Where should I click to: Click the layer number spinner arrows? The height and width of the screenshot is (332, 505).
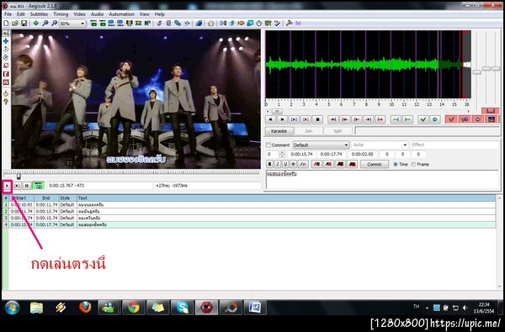(282, 154)
